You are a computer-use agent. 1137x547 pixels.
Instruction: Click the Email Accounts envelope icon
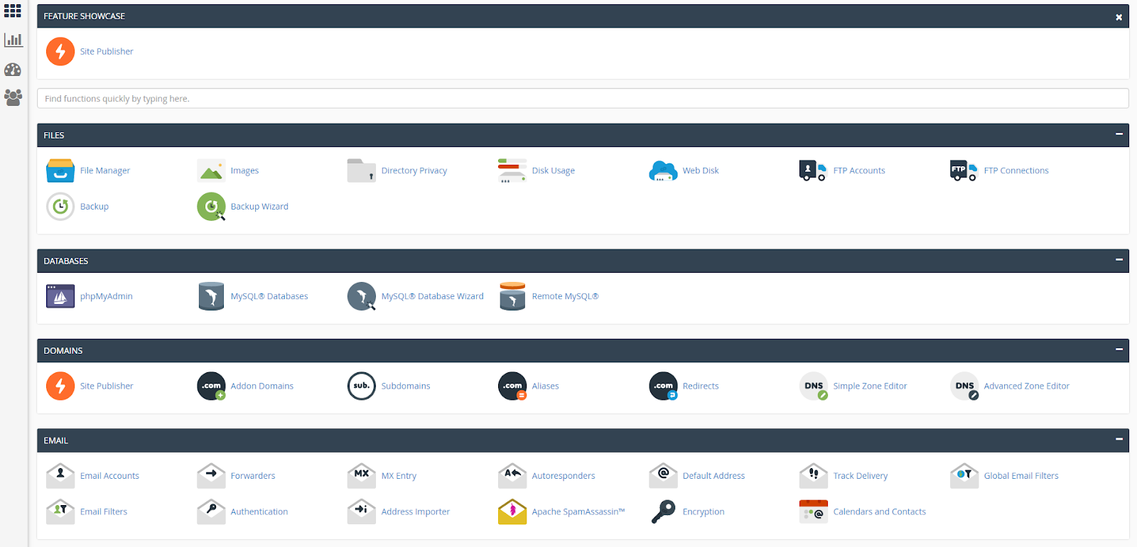(x=60, y=476)
